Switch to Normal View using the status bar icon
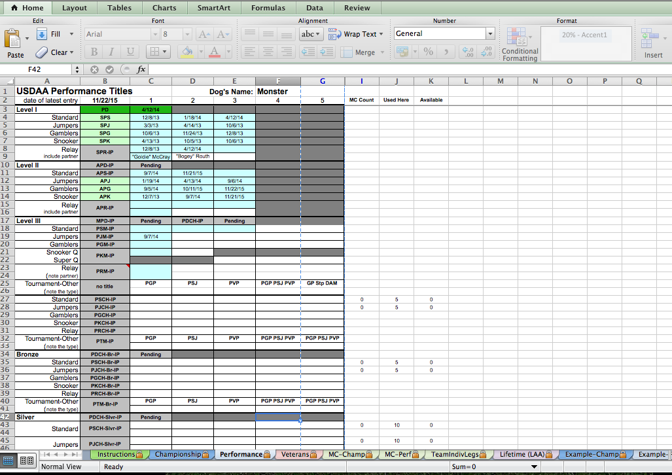 click(x=9, y=461)
